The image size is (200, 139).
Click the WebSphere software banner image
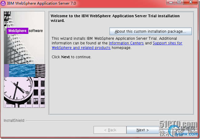(24, 59)
